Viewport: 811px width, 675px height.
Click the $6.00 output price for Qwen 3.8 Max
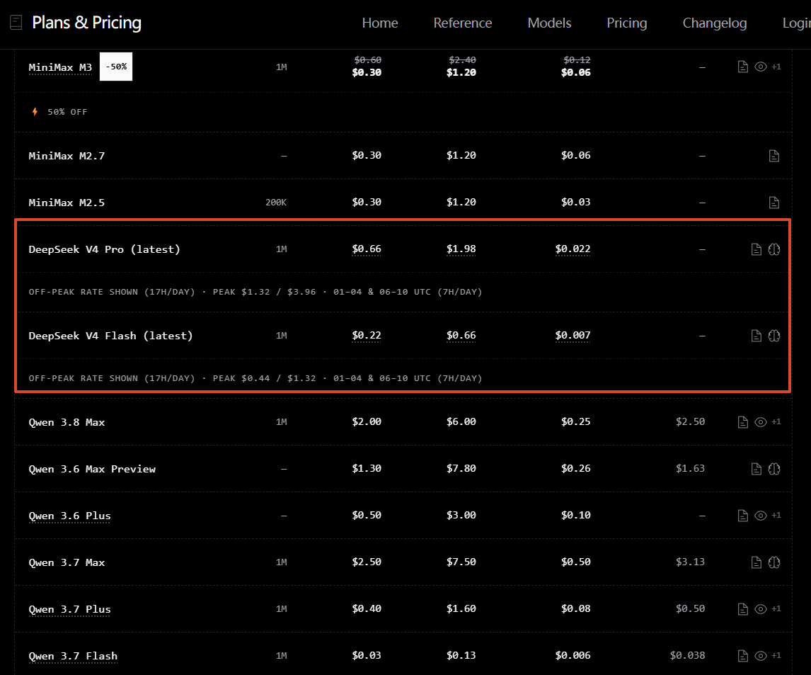[461, 422]
